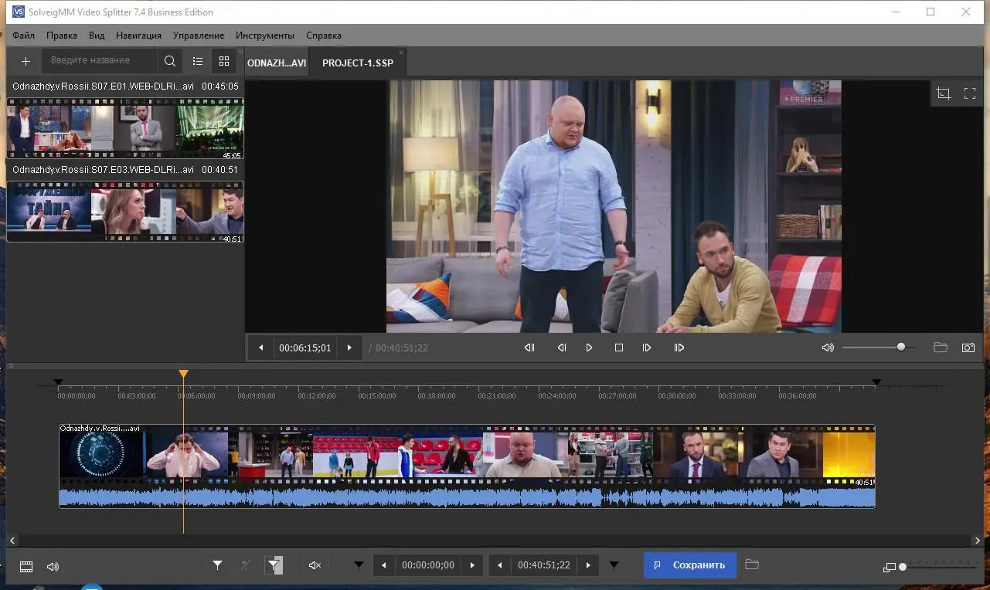Stop video playback

[x=618, y=348]
